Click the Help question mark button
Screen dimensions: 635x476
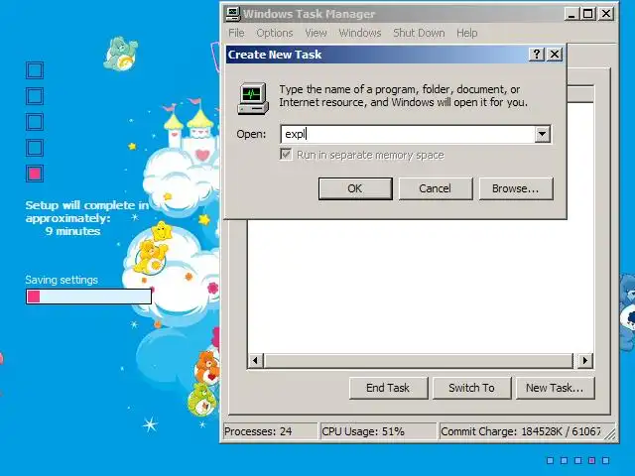click(537, 55)
